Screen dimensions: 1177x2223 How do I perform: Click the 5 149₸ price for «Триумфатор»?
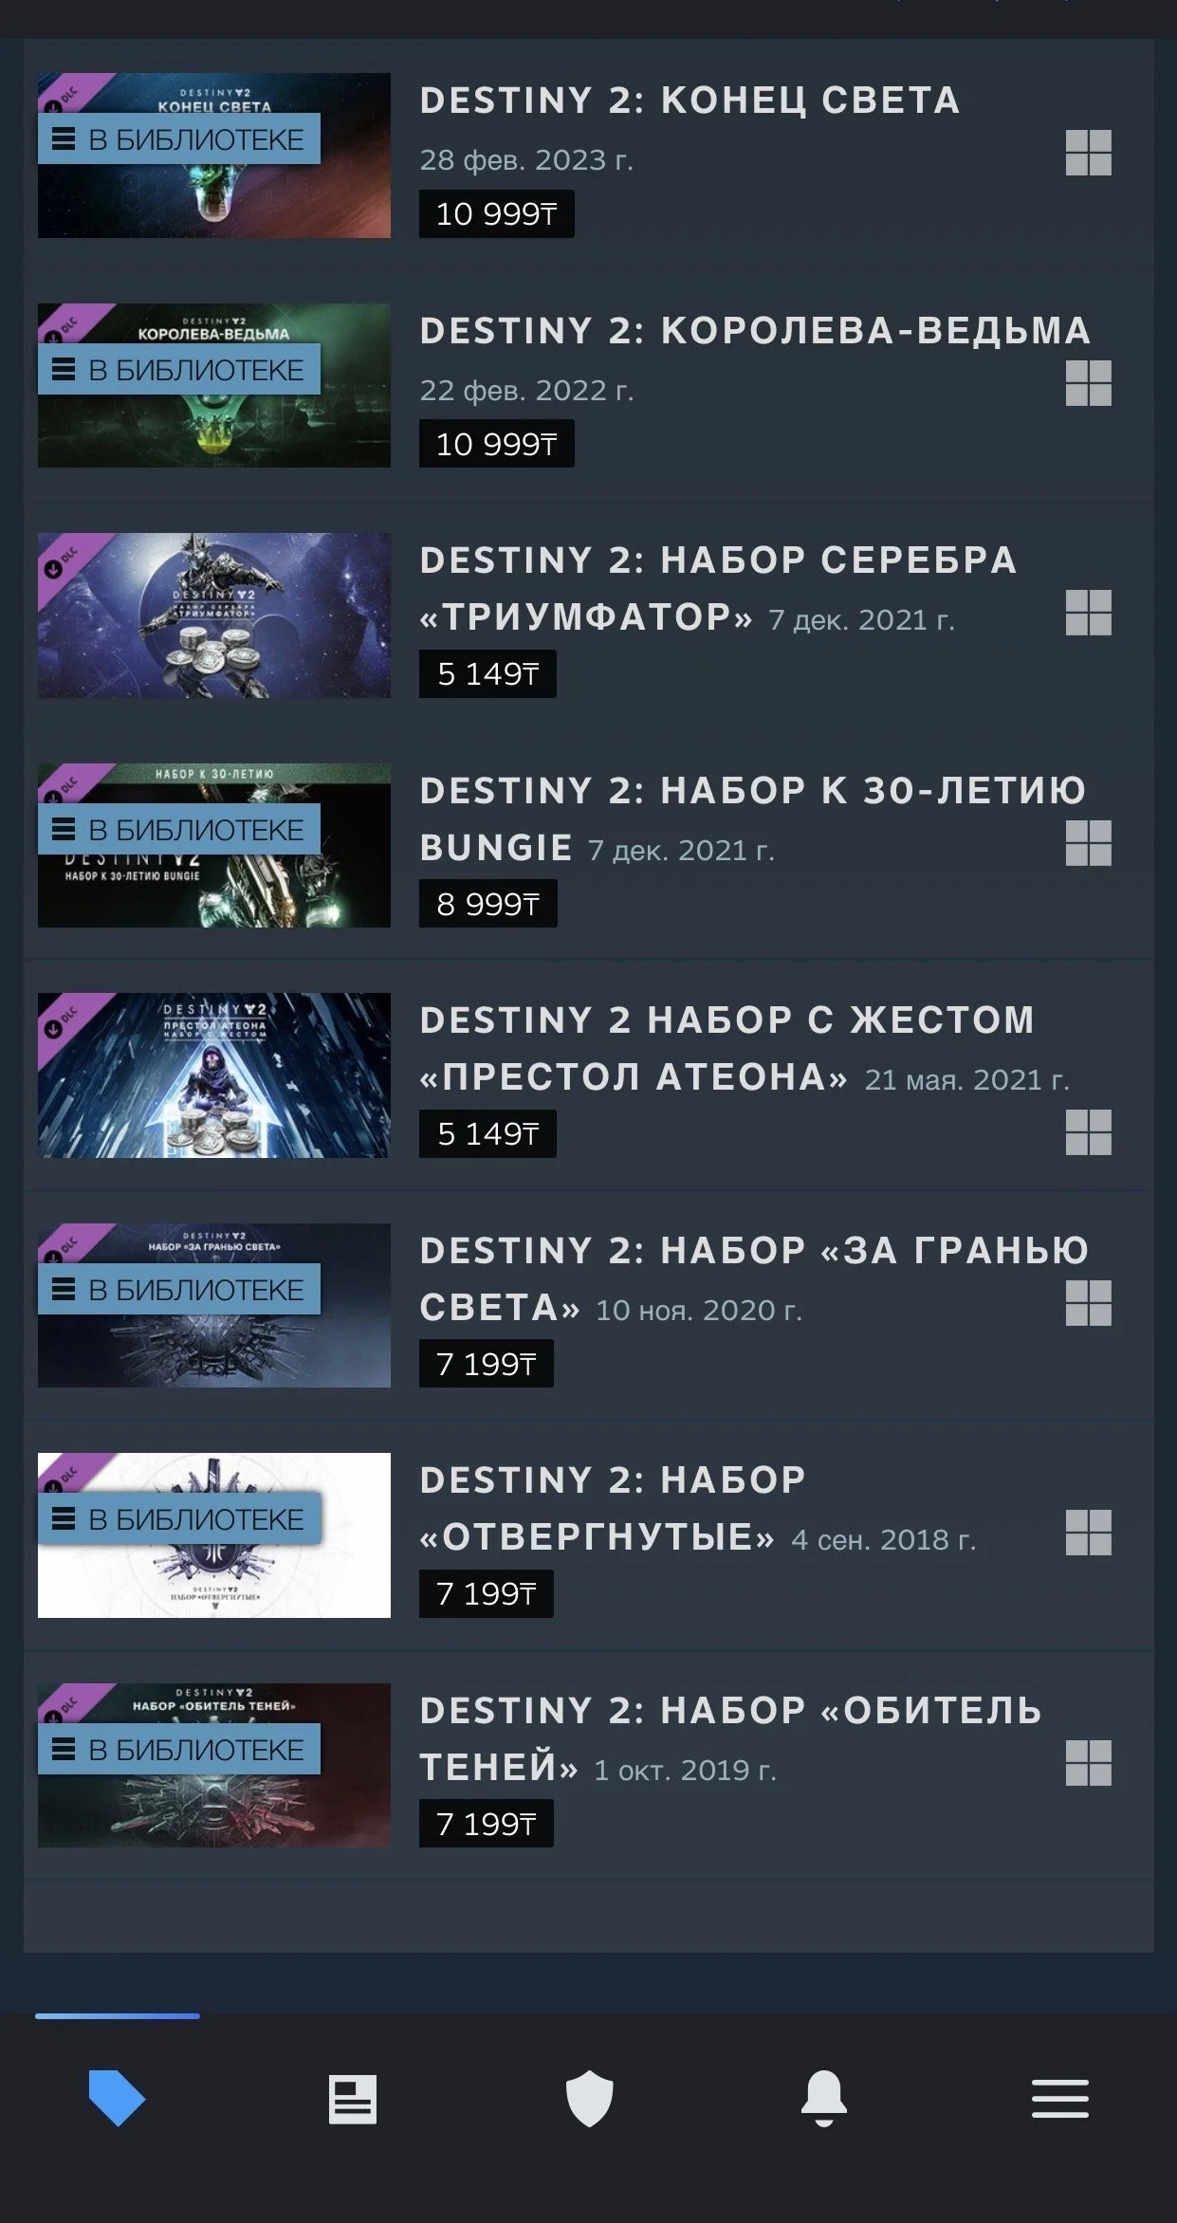pos(488,673)
